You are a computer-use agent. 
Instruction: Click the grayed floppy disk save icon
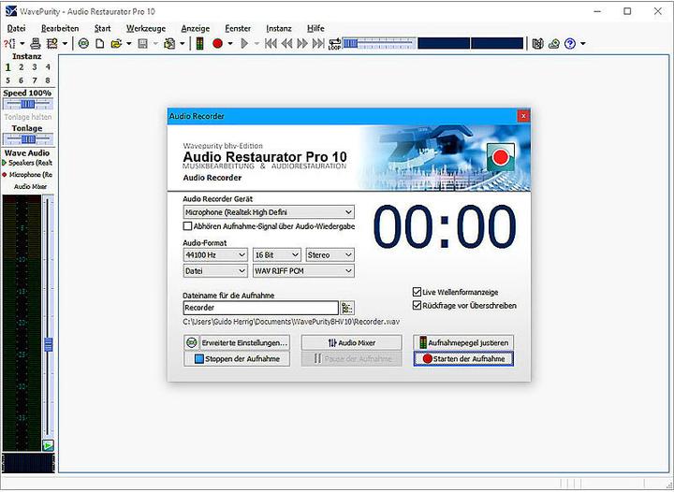pyautogui.click(x=143, y=43)
